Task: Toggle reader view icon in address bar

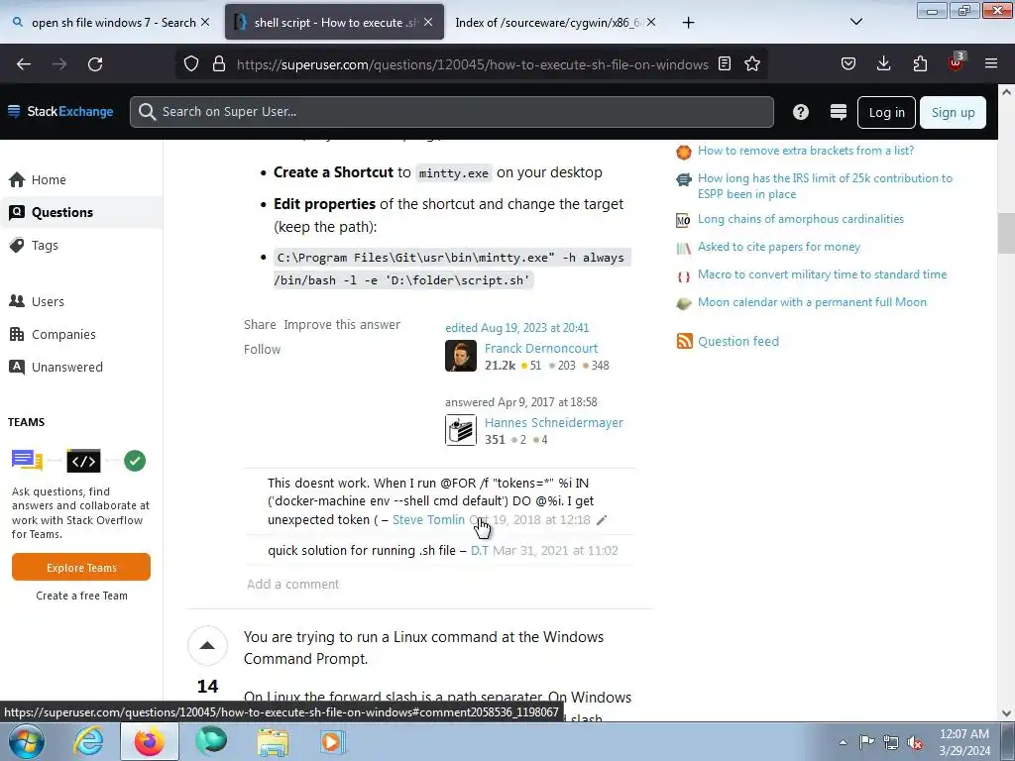Action: click(x=725, y=64)
